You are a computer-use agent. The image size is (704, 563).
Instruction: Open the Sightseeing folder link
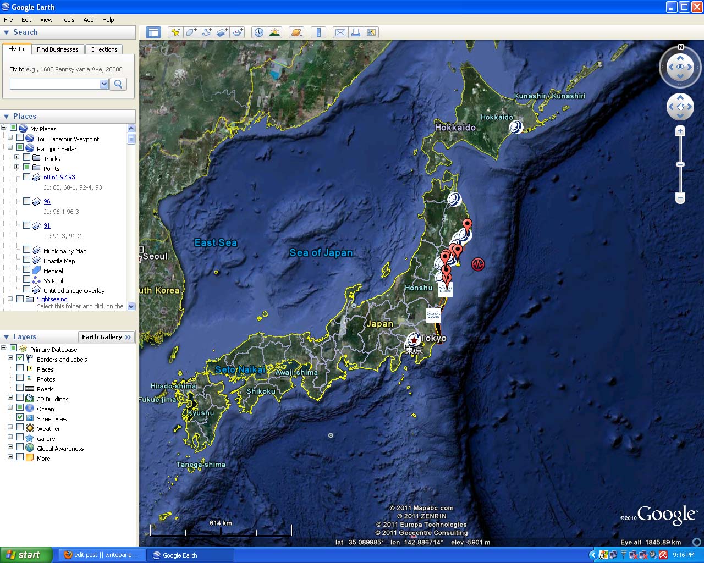pyautogui.click(x=52, y=299)
